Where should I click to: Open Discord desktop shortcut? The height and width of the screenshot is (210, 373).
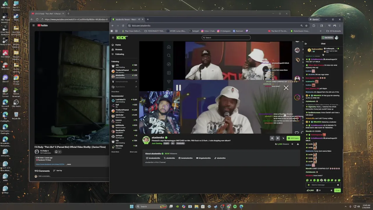5,78
